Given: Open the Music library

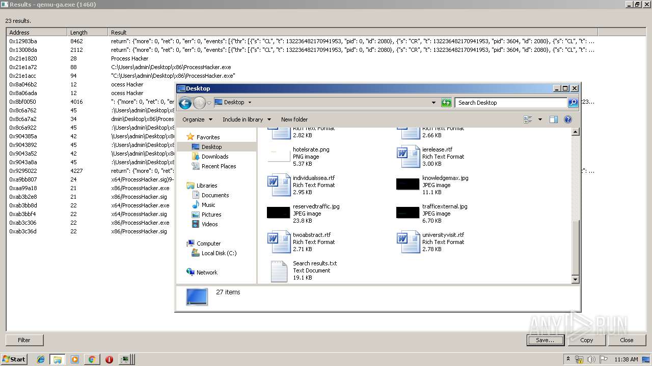Looking at the screenshot, I should [208, 205].
